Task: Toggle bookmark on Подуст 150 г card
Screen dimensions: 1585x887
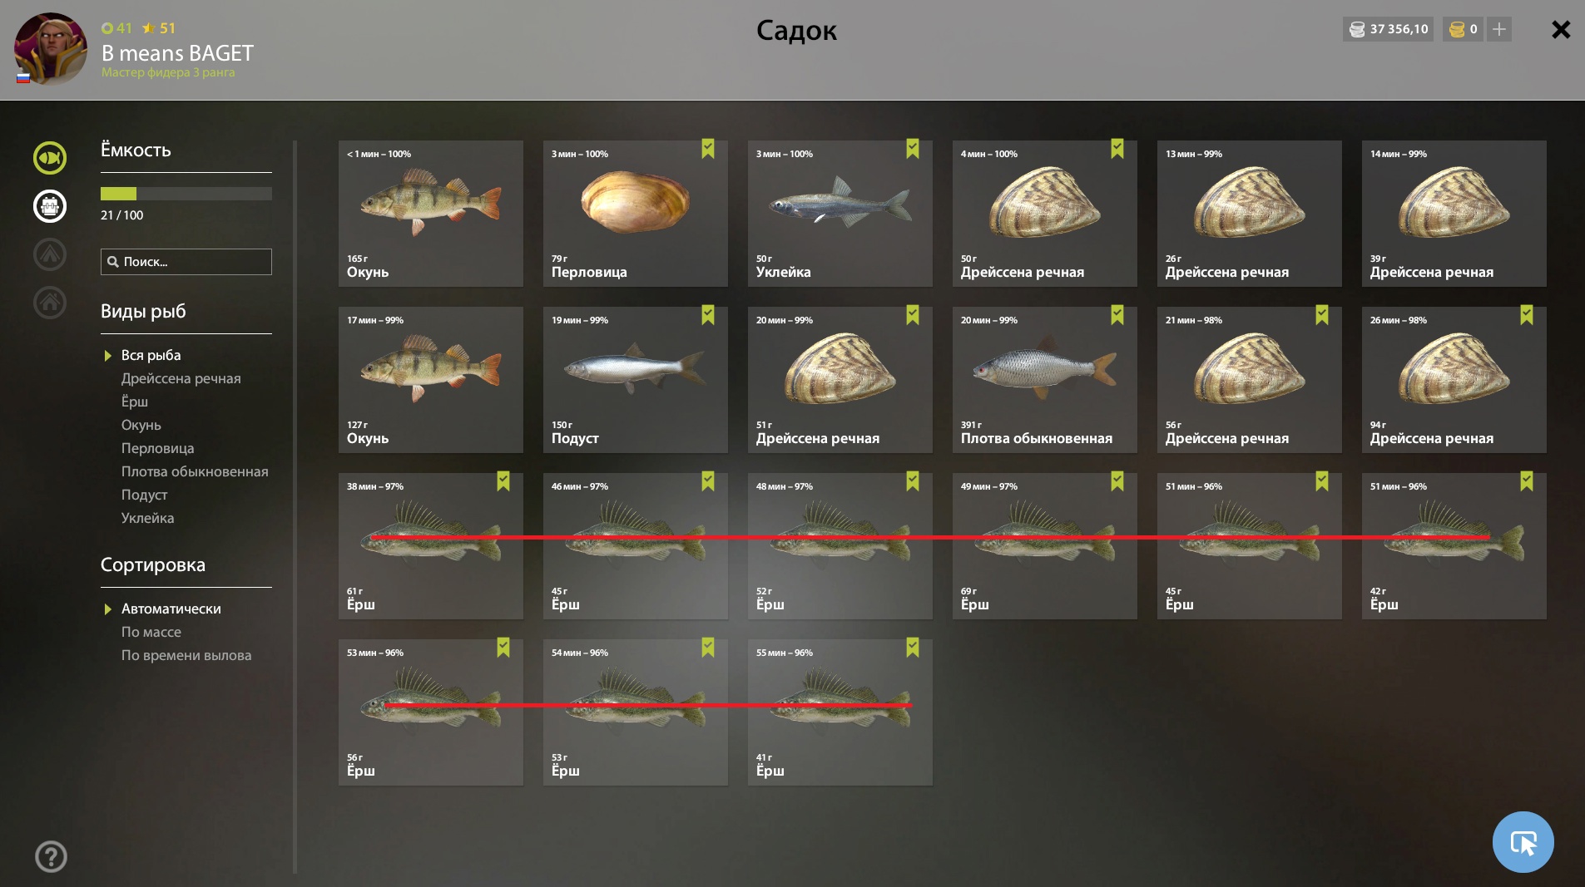Action: (x=708, y=315)
